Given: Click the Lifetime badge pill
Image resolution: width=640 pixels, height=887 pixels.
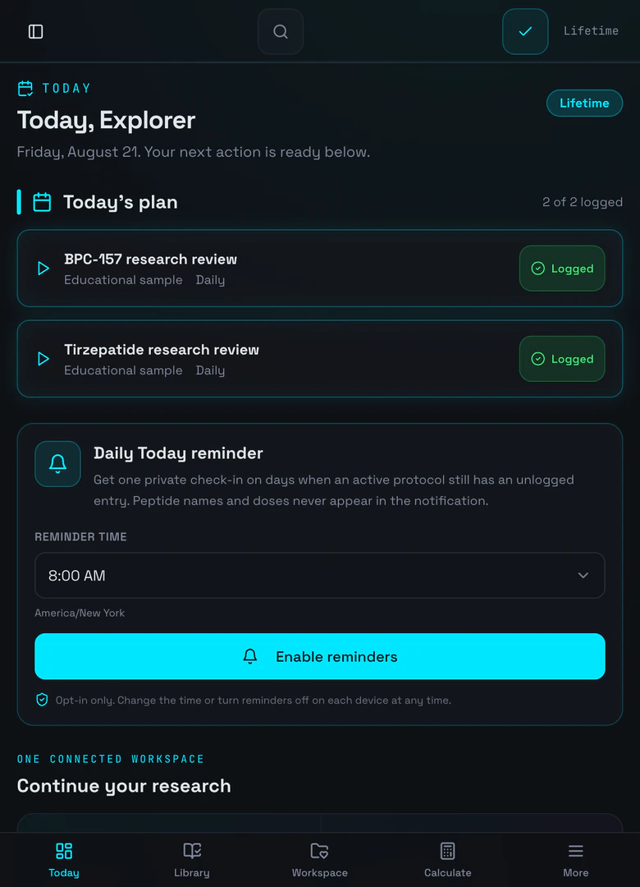Looking at the screenshot, I should pos(584,103).
